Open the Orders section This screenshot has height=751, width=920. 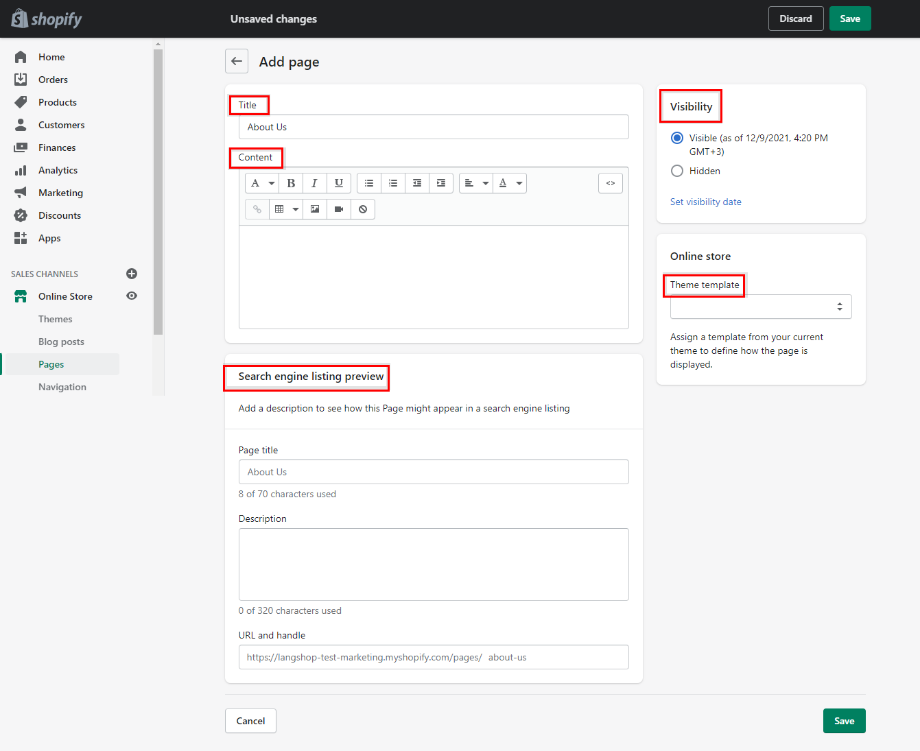pos(53,80)
